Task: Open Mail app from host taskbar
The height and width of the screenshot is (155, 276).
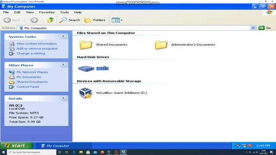Action: point(95,152)
